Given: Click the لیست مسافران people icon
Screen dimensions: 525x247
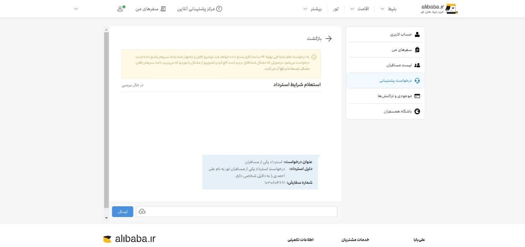Looking at the screenshot, I should coord(417,65).
